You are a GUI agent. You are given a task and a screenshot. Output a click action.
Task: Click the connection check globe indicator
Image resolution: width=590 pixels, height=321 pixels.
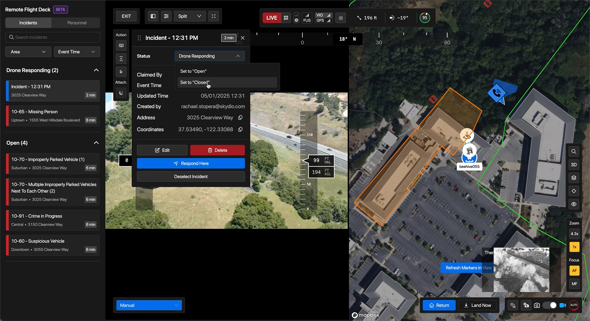[x=296, y=18]
